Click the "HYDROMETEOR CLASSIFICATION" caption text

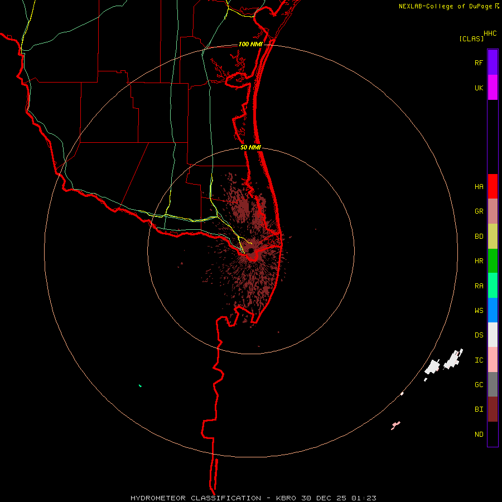(196, 498)
